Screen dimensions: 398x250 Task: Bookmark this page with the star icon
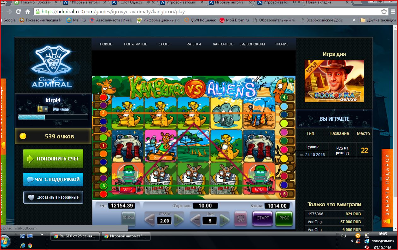point(384,12)
